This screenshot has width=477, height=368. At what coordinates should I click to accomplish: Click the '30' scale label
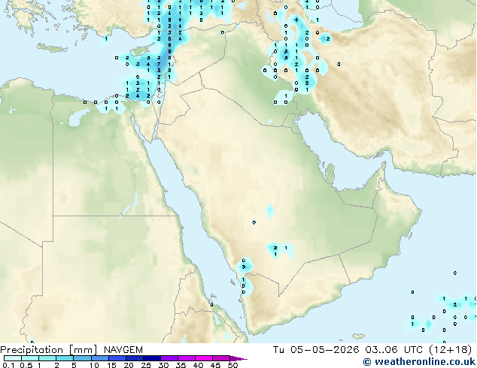[163, 365]
